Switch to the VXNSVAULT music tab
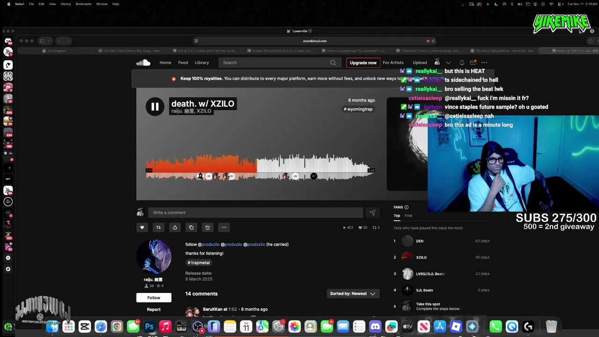599x337 pixels. (431, 51)
